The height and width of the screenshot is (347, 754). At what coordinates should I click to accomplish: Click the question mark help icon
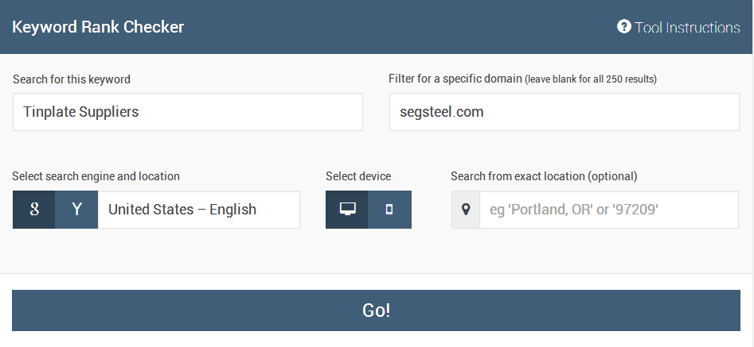tap(624, 27)
